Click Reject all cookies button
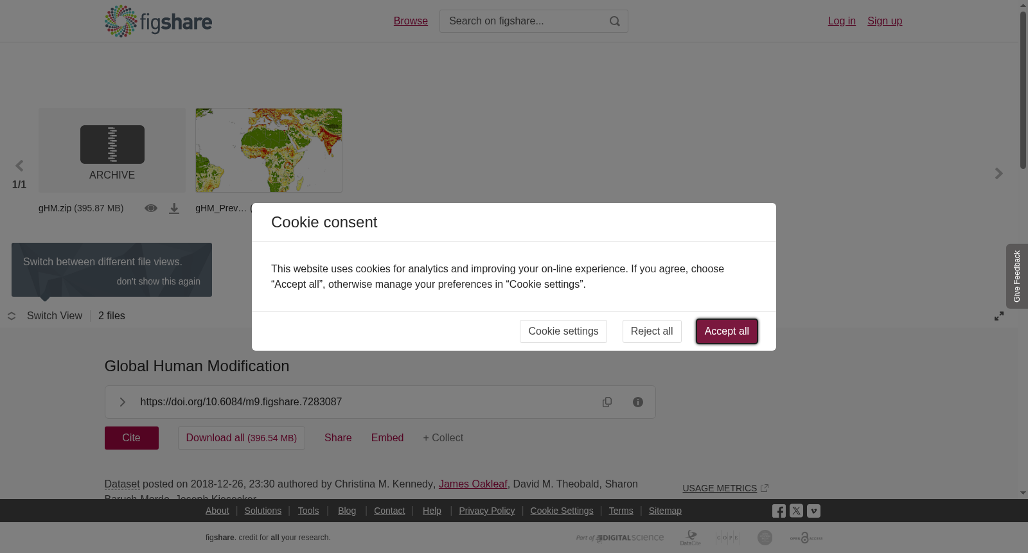 point(651,331)
